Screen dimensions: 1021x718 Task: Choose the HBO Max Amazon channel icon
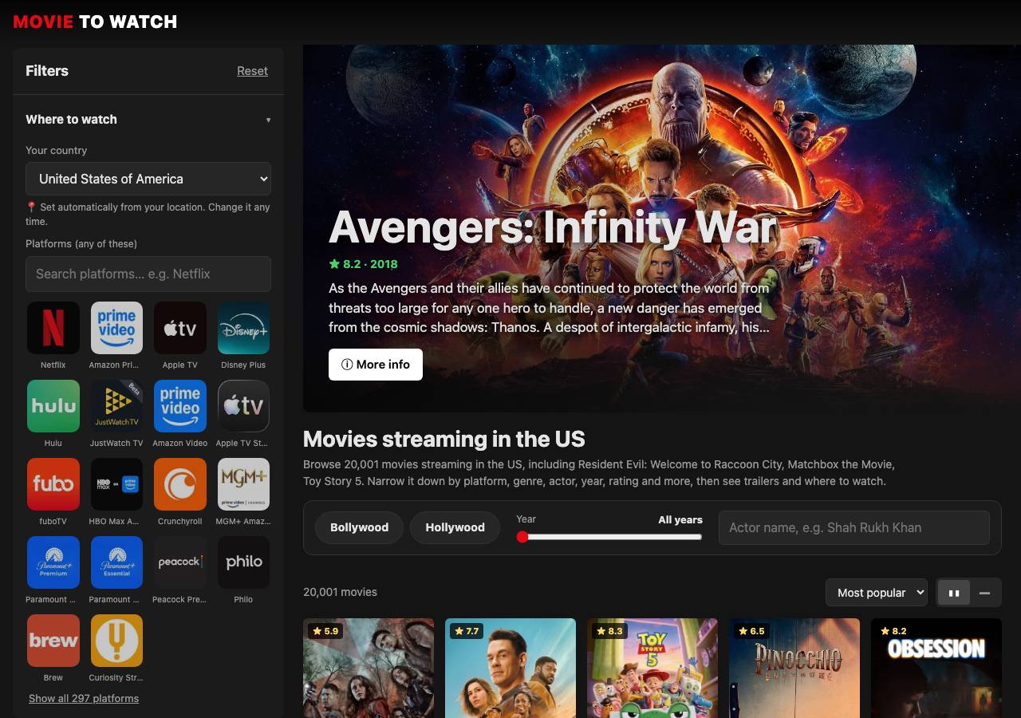[116, 484]
